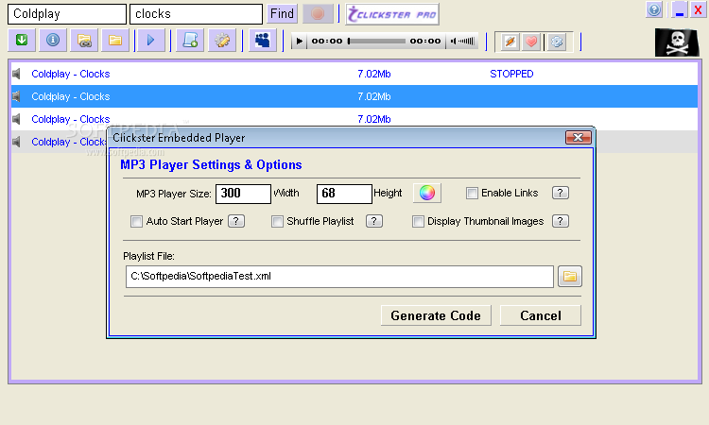Close the Clickster Embedded Player dialog
Image resolution: width=709 pixels, height=425 pixels.
point(579,137)
